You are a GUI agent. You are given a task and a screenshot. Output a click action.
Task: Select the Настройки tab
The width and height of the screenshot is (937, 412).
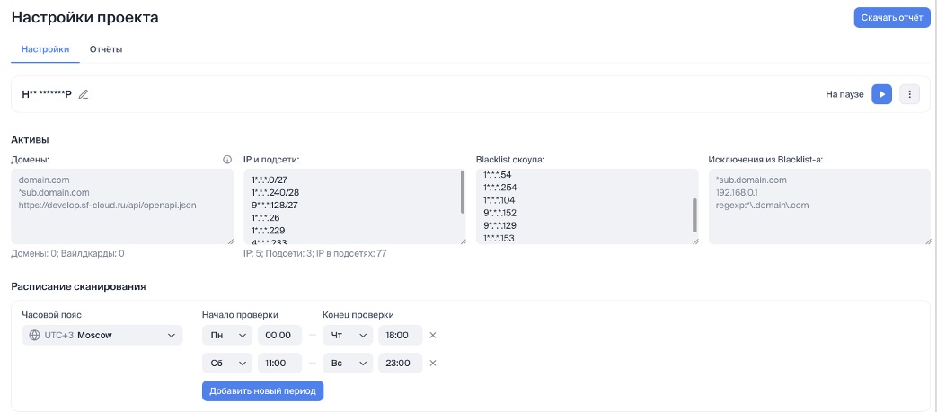45,49
